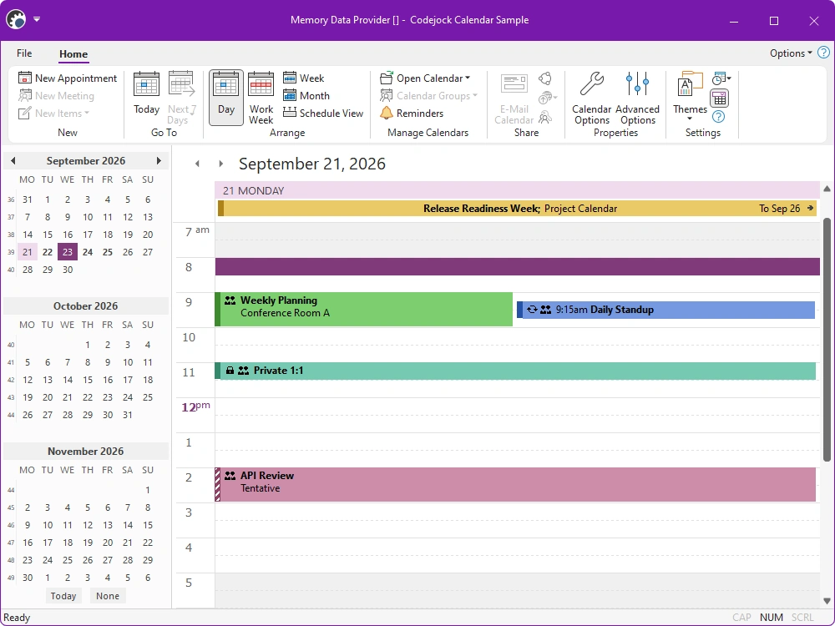Image resolution: width=835 pixels, height=626 pixels.
Task: Click Today button below mini calendars
Action: click(63, 596)
